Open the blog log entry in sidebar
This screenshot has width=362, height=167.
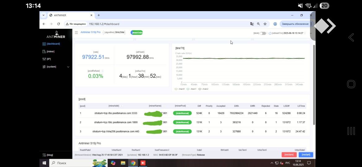coord(48,155)
